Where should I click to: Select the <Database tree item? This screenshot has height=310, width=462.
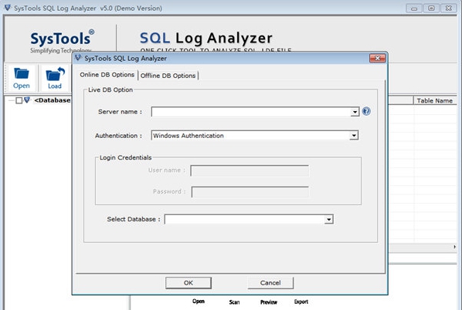[53, 100]
